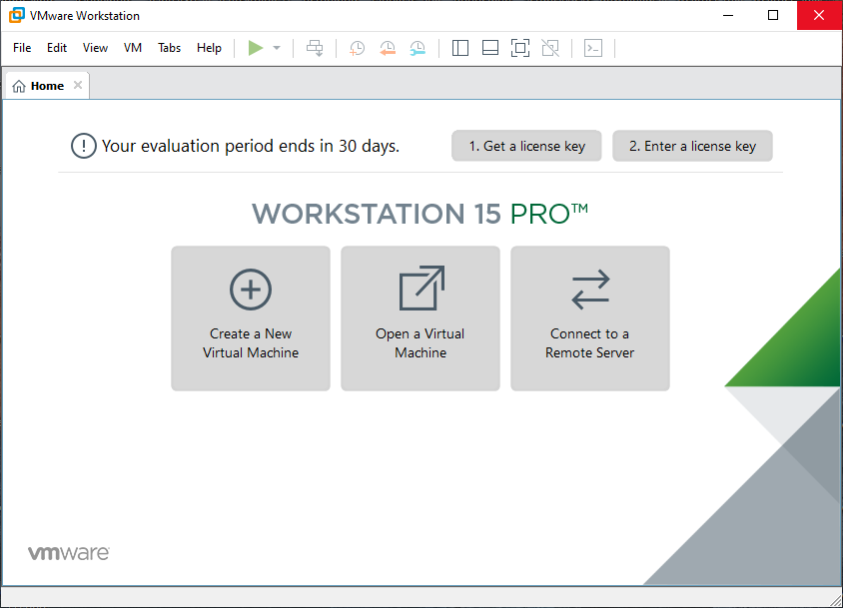Take a snapshot with clock-plus icon
843x608 pixels.
click(357, 48)
